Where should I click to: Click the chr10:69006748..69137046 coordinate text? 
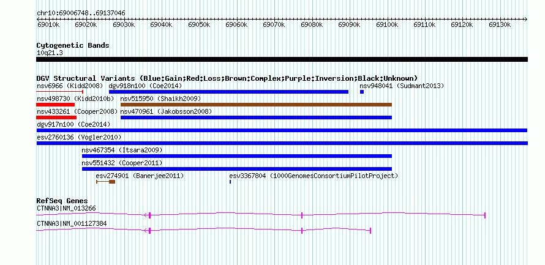tap(81, 13)
